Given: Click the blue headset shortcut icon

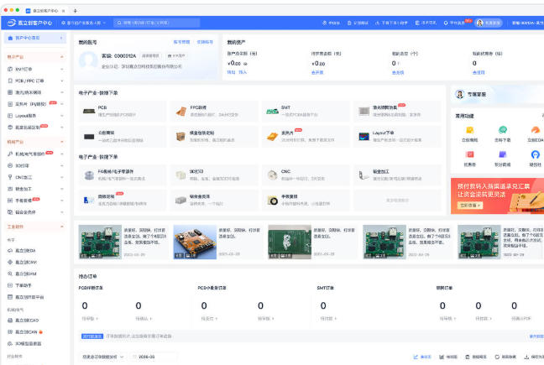Looking at the screenshot, I should pos(535,154).
